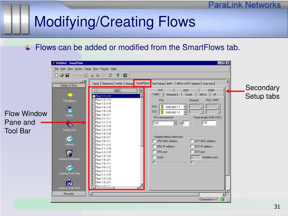Select the Latency Over Time icon
This screenshot has width=288, height=216.
click(69, 168)
